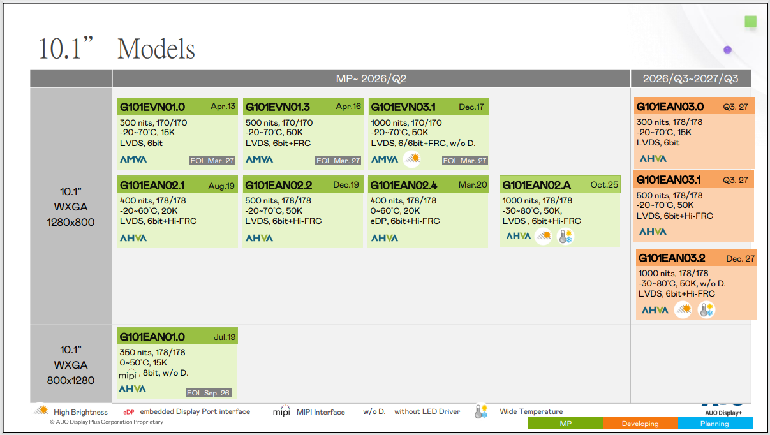
Task: Select the MP~ 2026/Q2 column header
Action: 371,78
